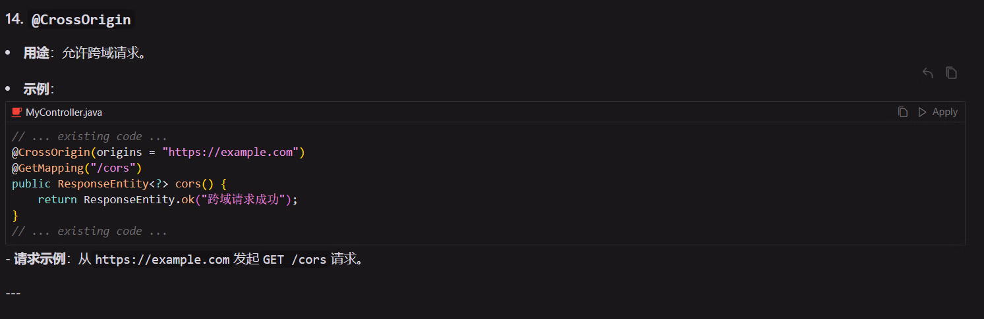Copy code from the MyController.java block header
This screenshot has width=984, height=319.
click(x=903, y=112)
